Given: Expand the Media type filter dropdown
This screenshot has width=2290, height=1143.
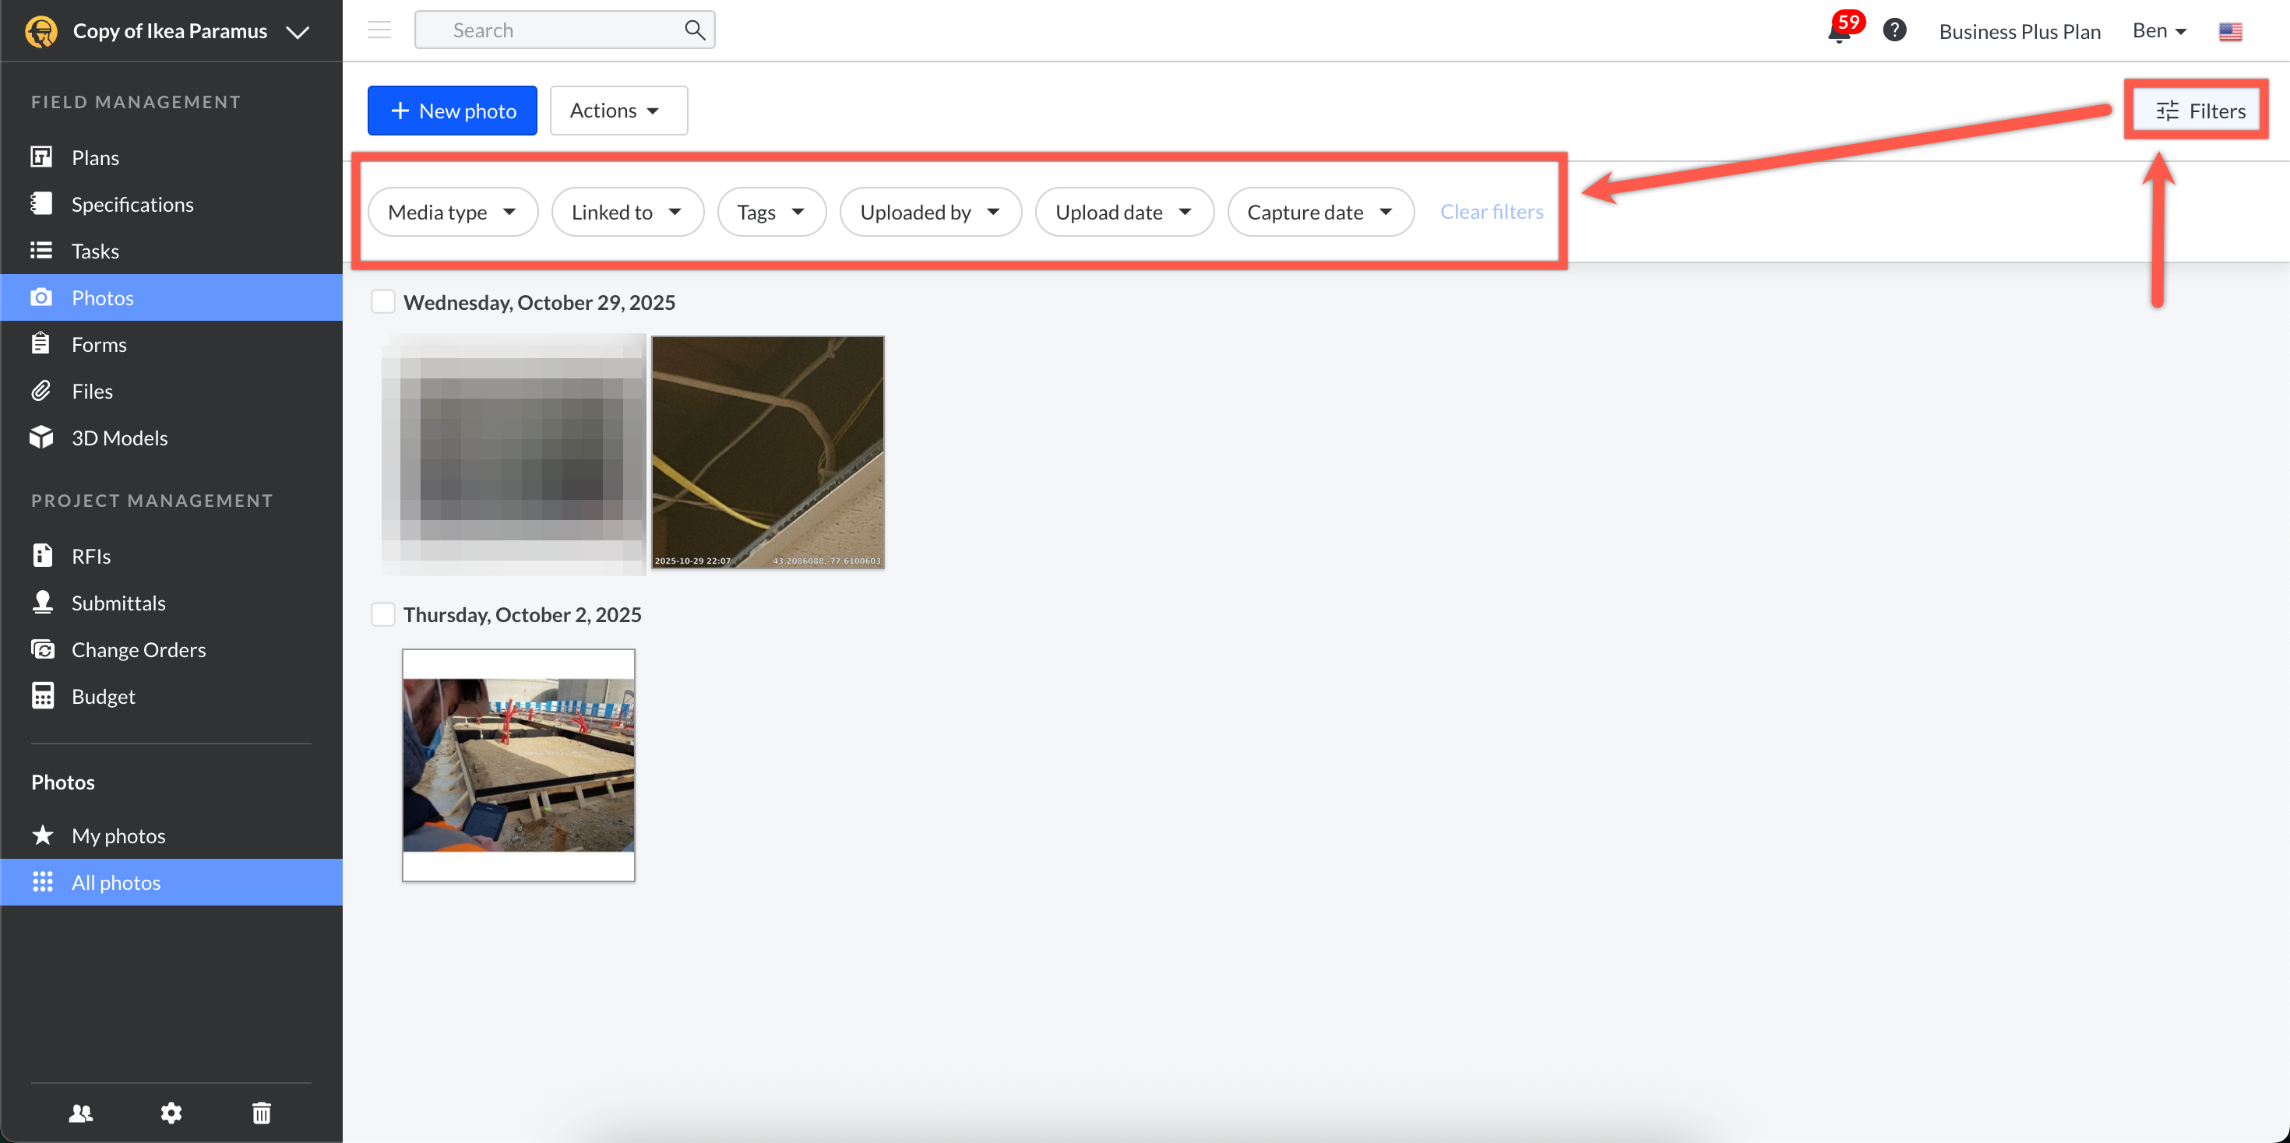Looking at the screenshot, I should 453,212.
